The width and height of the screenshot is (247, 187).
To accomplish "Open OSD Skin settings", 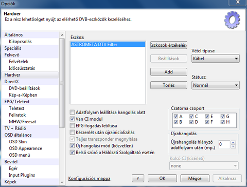I will [30, 142].
